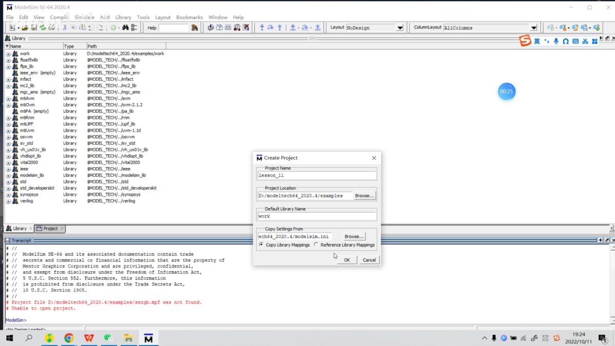Click Browse next to modelsim.ini

(x=354, y=236)
